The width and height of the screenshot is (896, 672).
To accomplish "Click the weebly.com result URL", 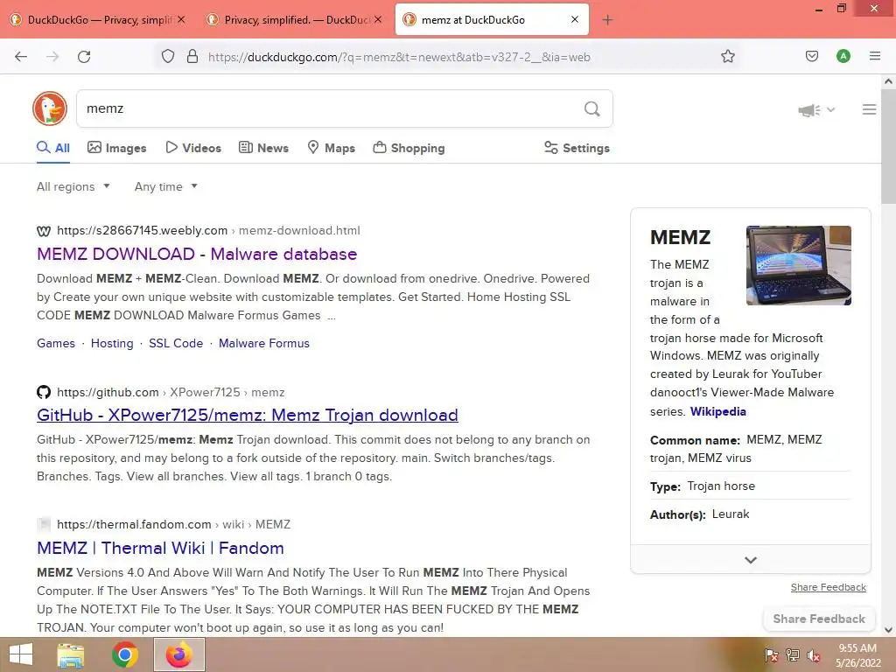I will (208, 231).
